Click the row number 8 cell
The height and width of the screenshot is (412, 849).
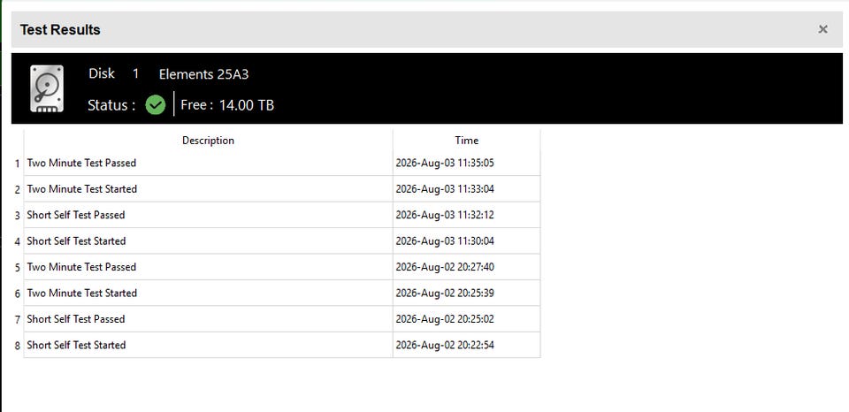18,346
